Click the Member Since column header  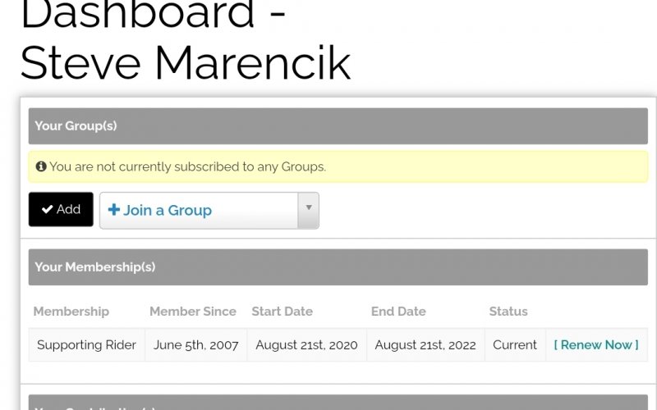click(193, 312)
